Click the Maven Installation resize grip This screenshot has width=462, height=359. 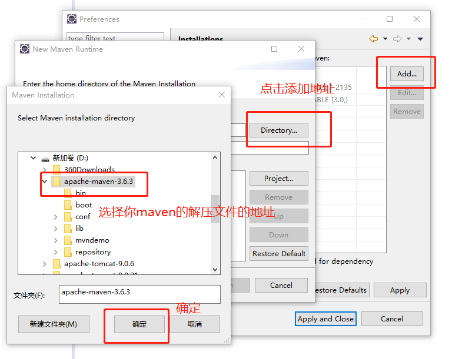[x=227, y=340]
